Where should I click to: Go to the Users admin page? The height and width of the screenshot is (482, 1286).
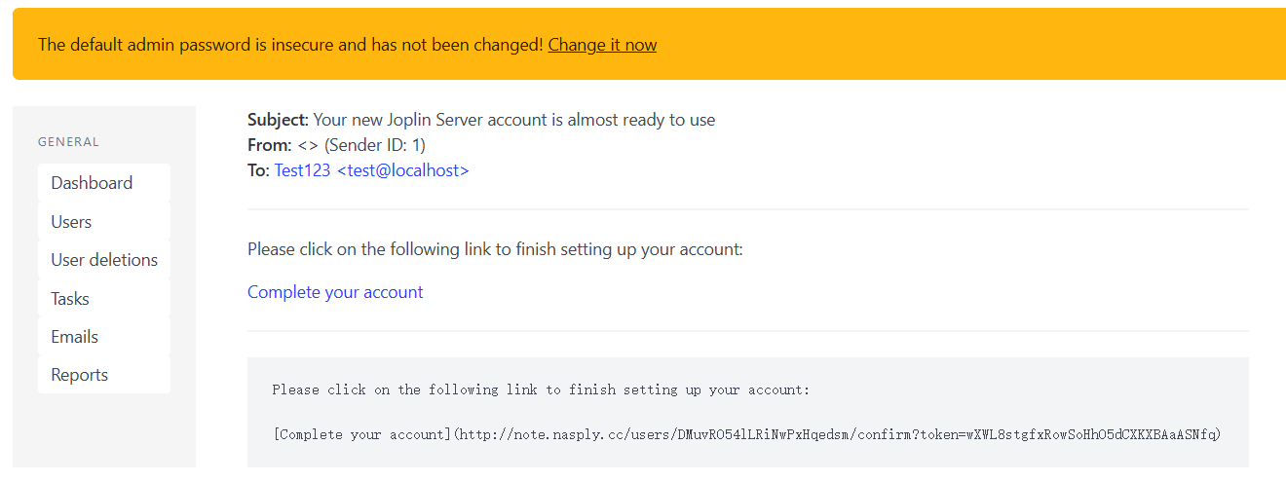(x=71, y=222)
